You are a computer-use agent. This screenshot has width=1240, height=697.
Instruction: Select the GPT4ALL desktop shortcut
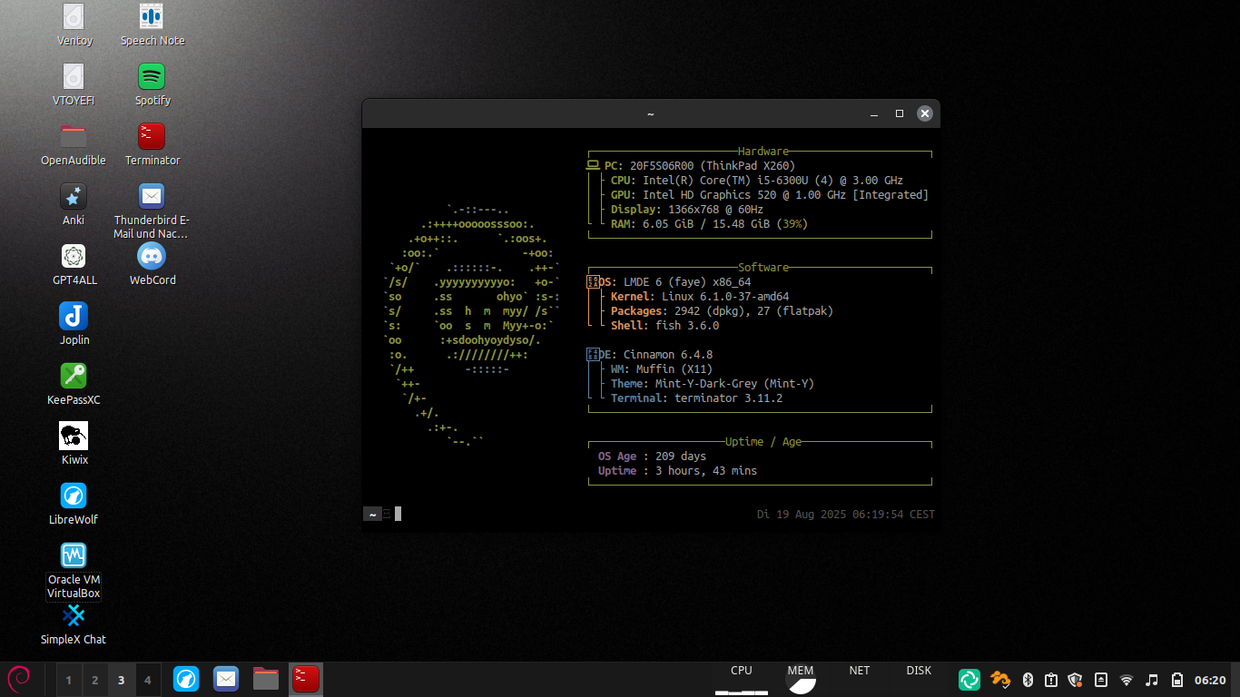pos(74,256)
